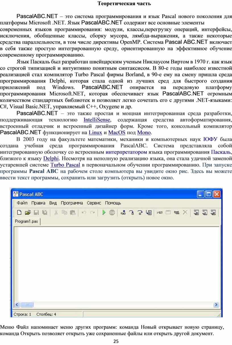Follow the Mono hyperlink
The width and height of the screenshot is (232, 345).
144,133
